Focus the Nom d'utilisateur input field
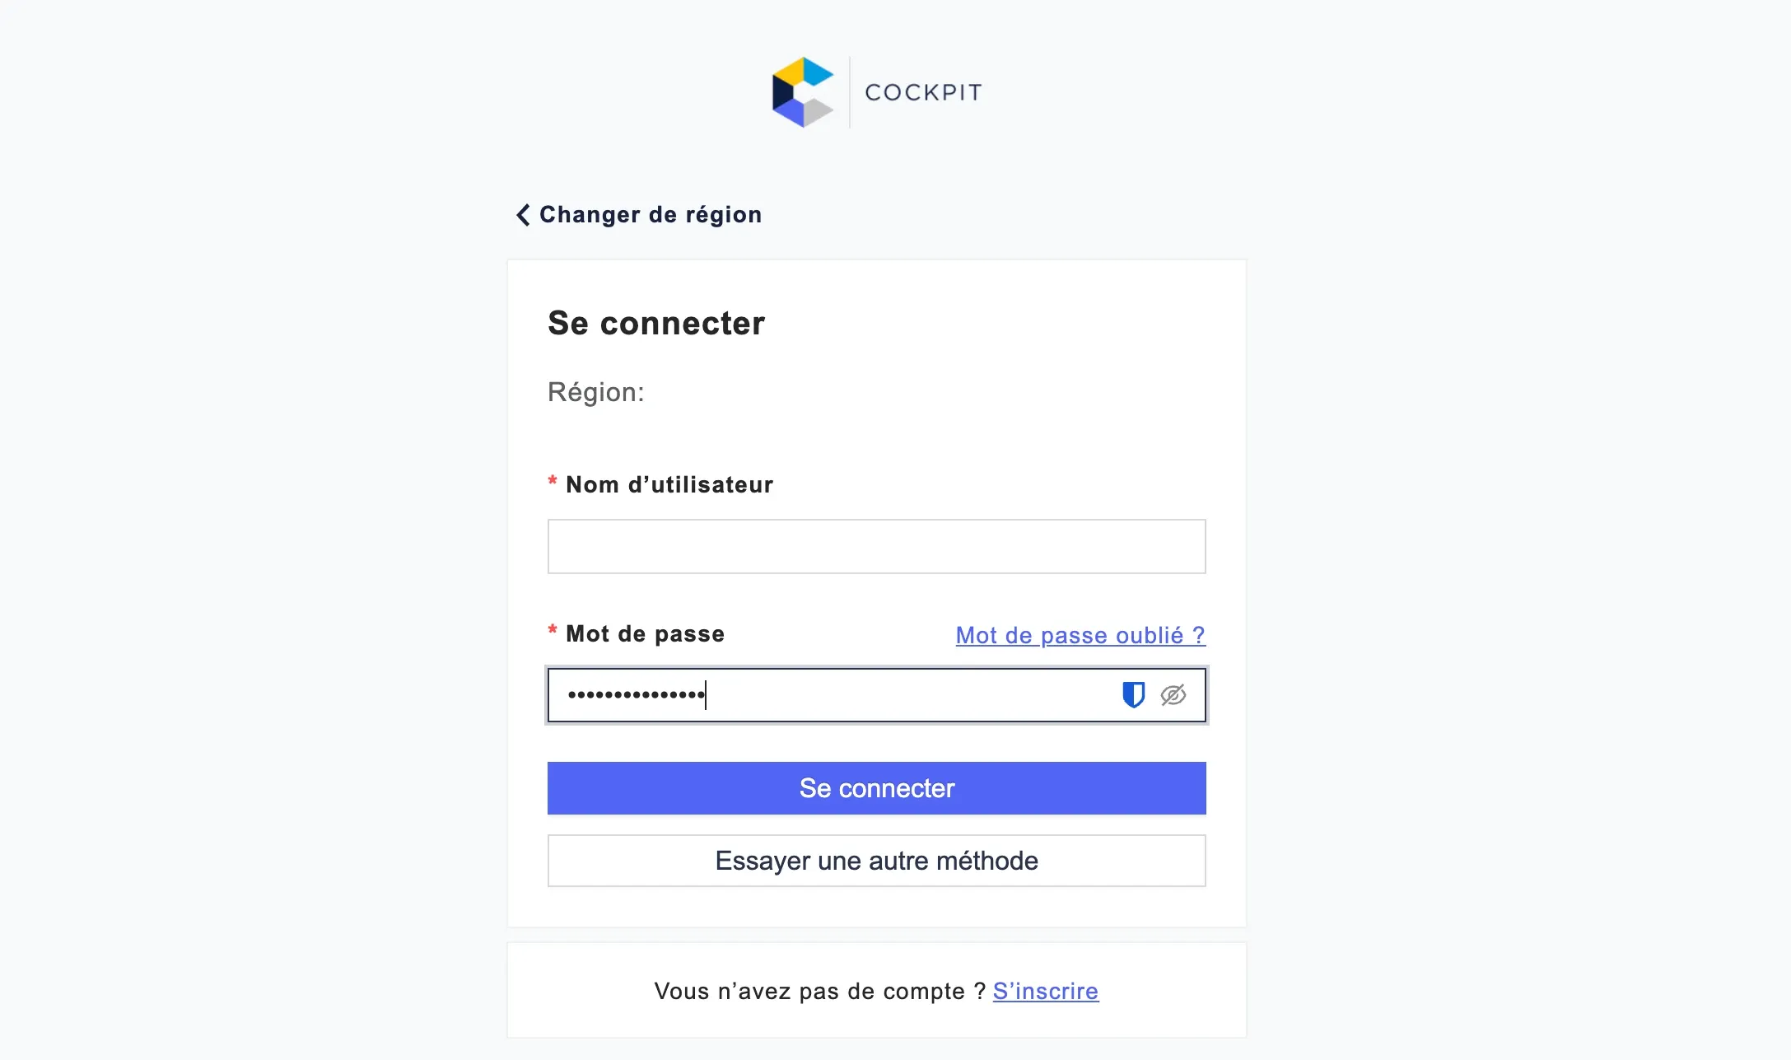The image size is (1791, 1060). coord(876,546)
